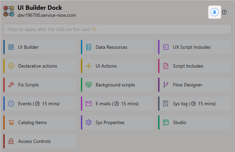
Task: Click the Sys Properties gear icon
Action: coord(89,122)
